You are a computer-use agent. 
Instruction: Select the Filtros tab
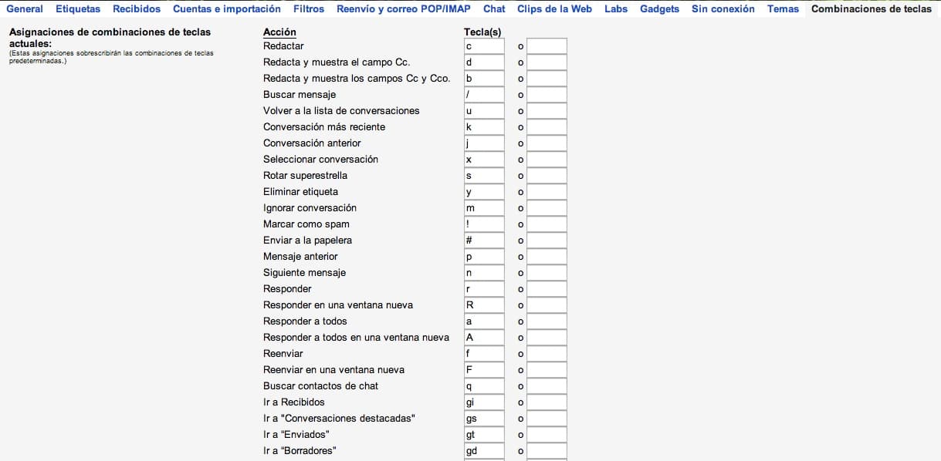point(309,9)
